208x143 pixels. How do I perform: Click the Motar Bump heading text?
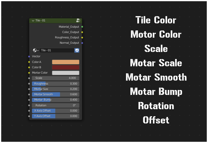(x=156, y=92)
